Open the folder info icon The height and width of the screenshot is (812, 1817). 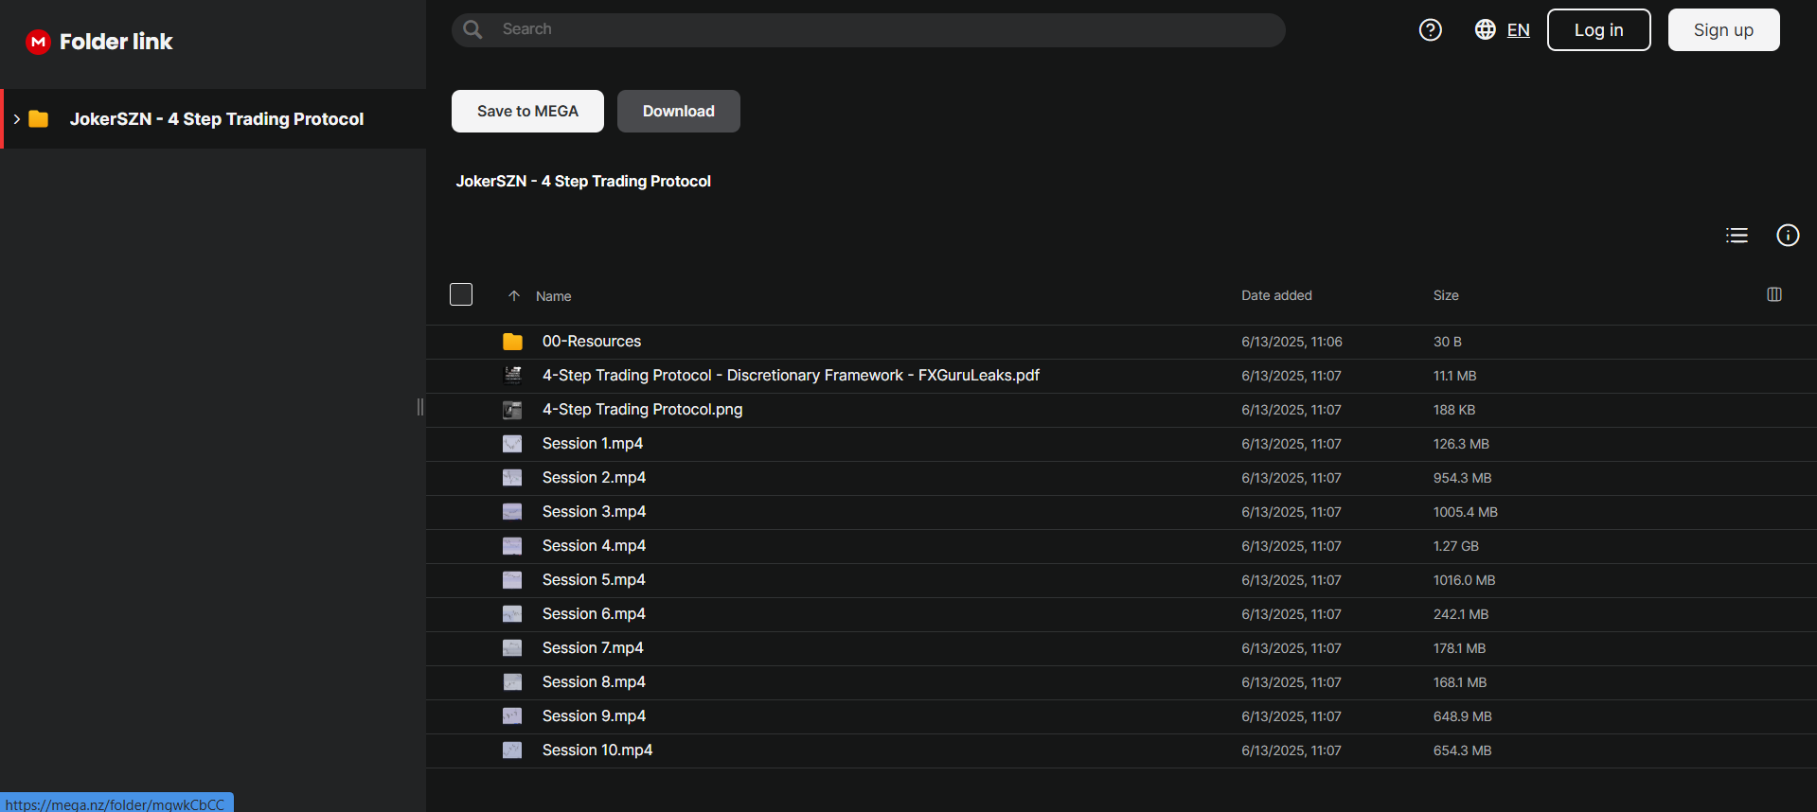pos(1788,235)
